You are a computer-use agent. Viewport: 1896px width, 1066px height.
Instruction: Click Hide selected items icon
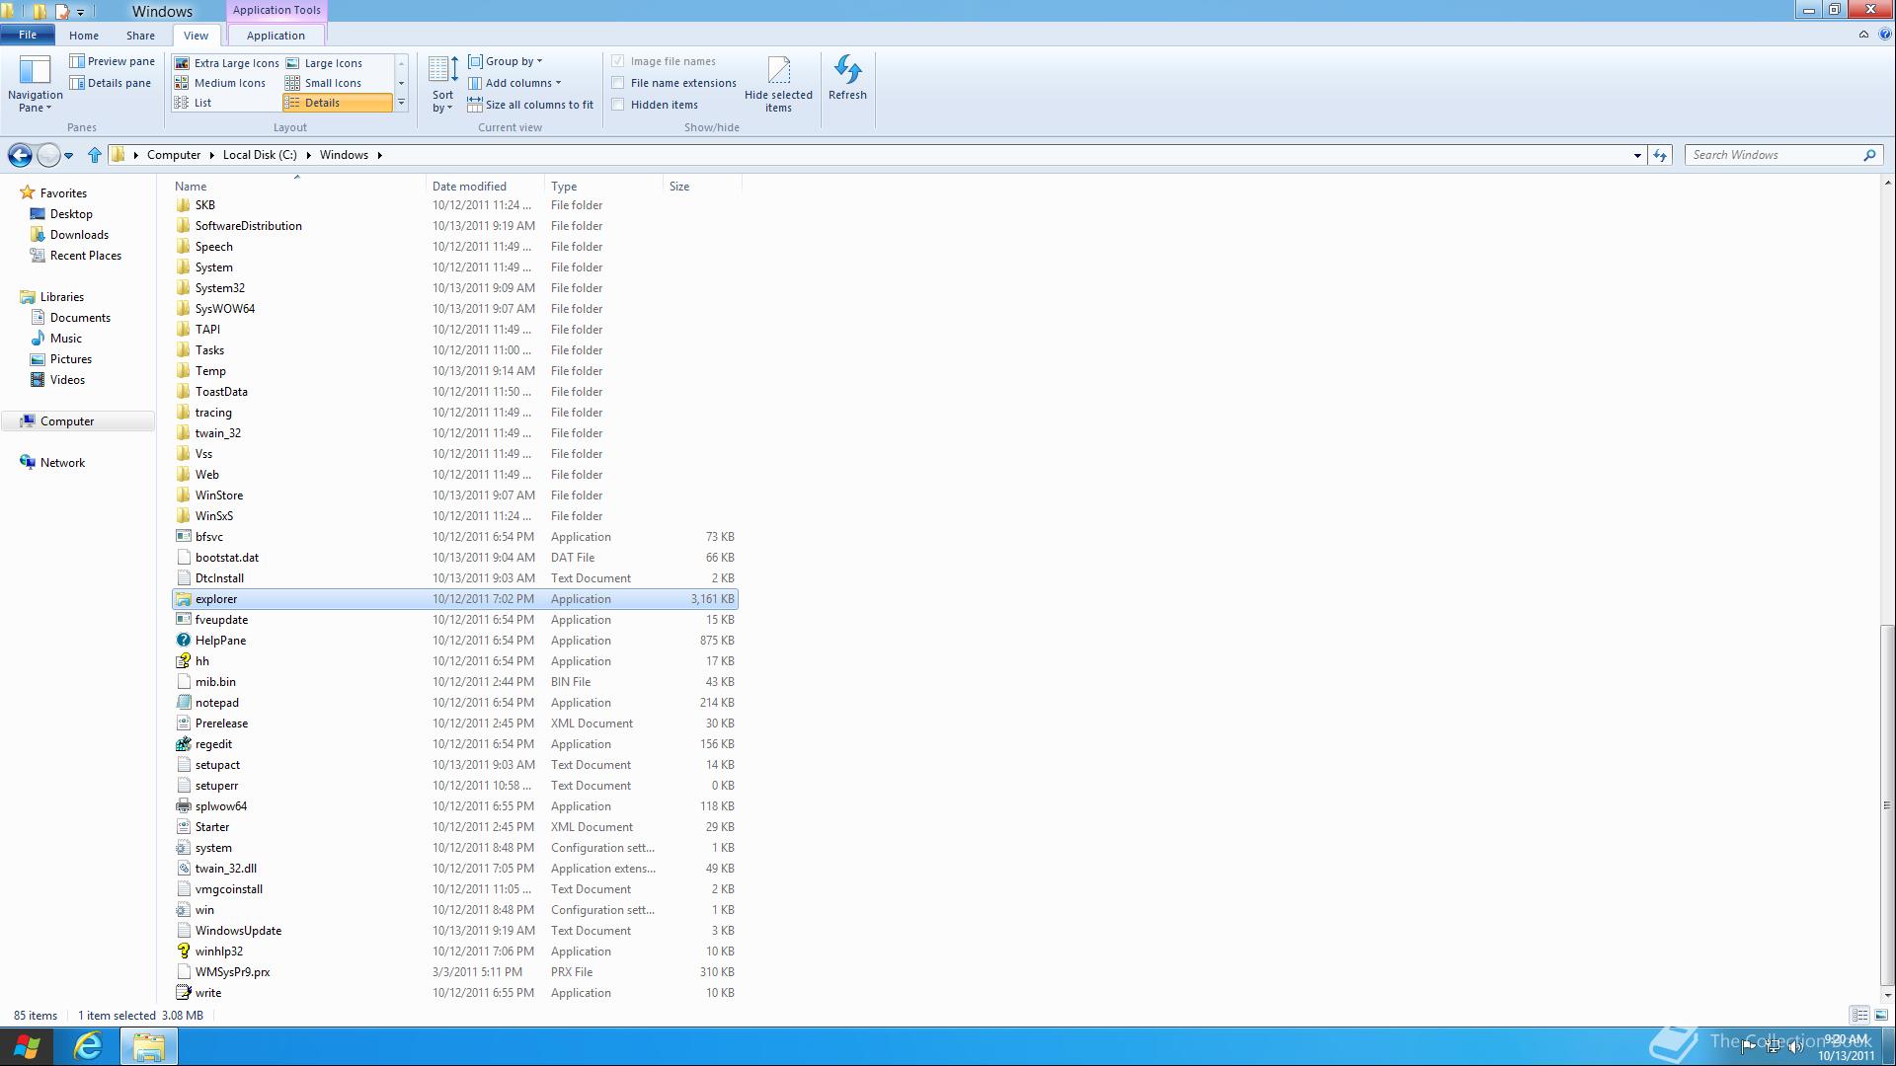coord(778,71)
